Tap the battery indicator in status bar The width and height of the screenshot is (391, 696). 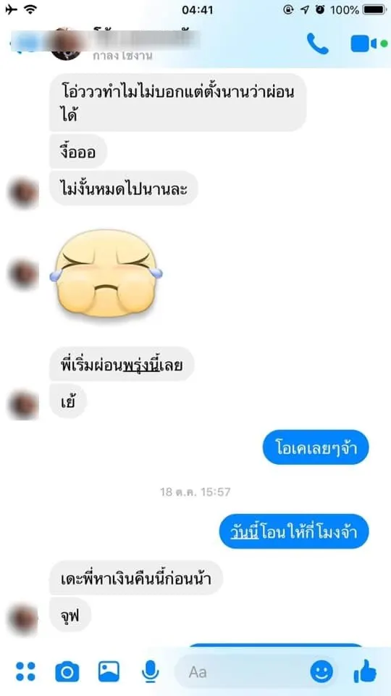point(374,9)
